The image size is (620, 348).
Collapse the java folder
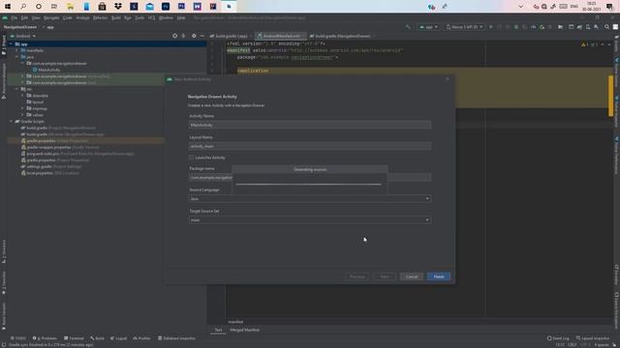(17, 57)
